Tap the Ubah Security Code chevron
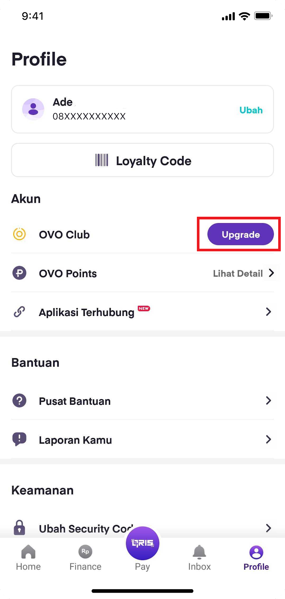Viewport: 285px width, 599px height. click(269, 528)
